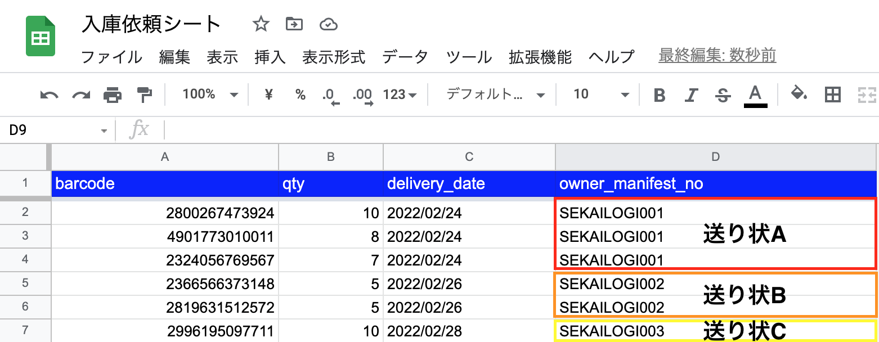The height and width of the screenshot is (342, 879).
Task: Check the cloud save status icon
Action: point(328,24)
